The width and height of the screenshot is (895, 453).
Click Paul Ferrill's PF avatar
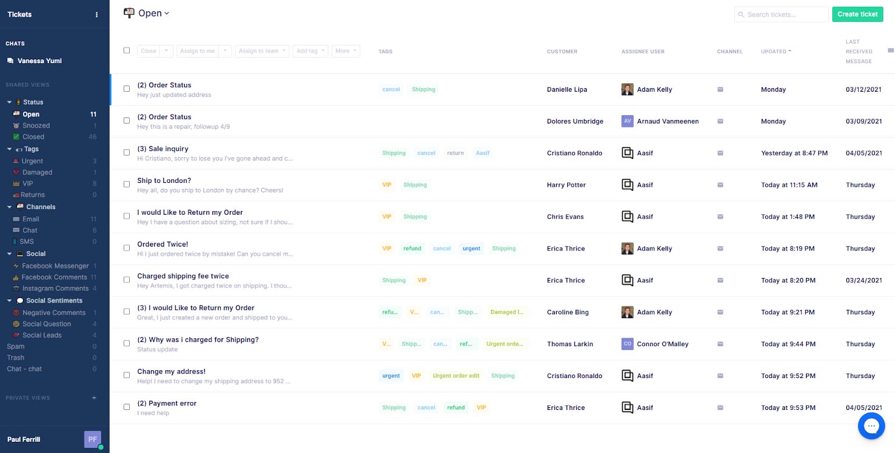point(93,440)
